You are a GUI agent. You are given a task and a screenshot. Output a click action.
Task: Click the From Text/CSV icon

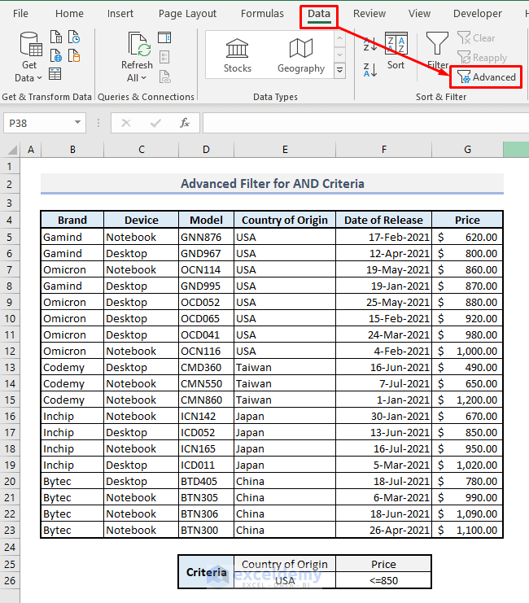point(56,37)
